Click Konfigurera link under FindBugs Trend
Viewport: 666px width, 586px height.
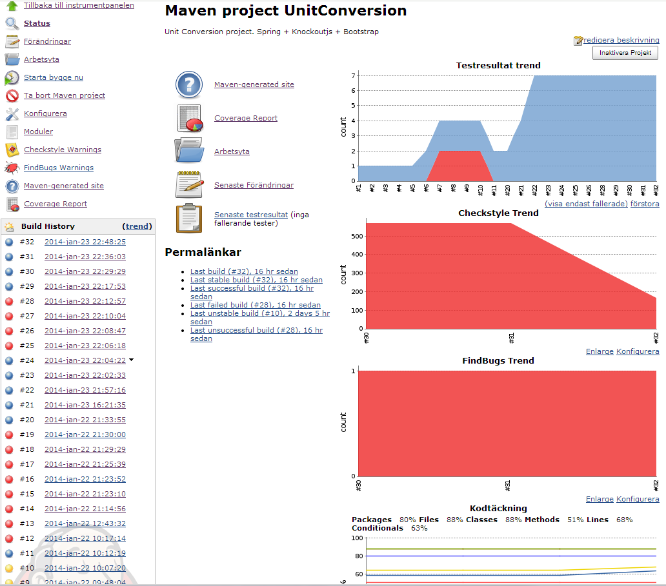pyautogui.click(x=638, y=499)
